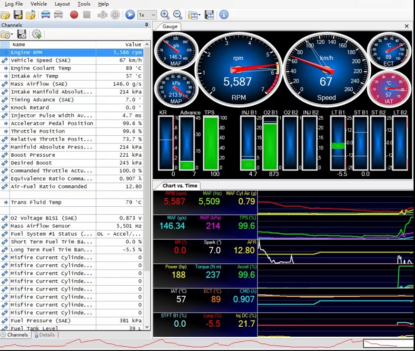This screenshot has width=415, height=351.
Task: Save the log with the floppy icon
Action: point(18,15)
